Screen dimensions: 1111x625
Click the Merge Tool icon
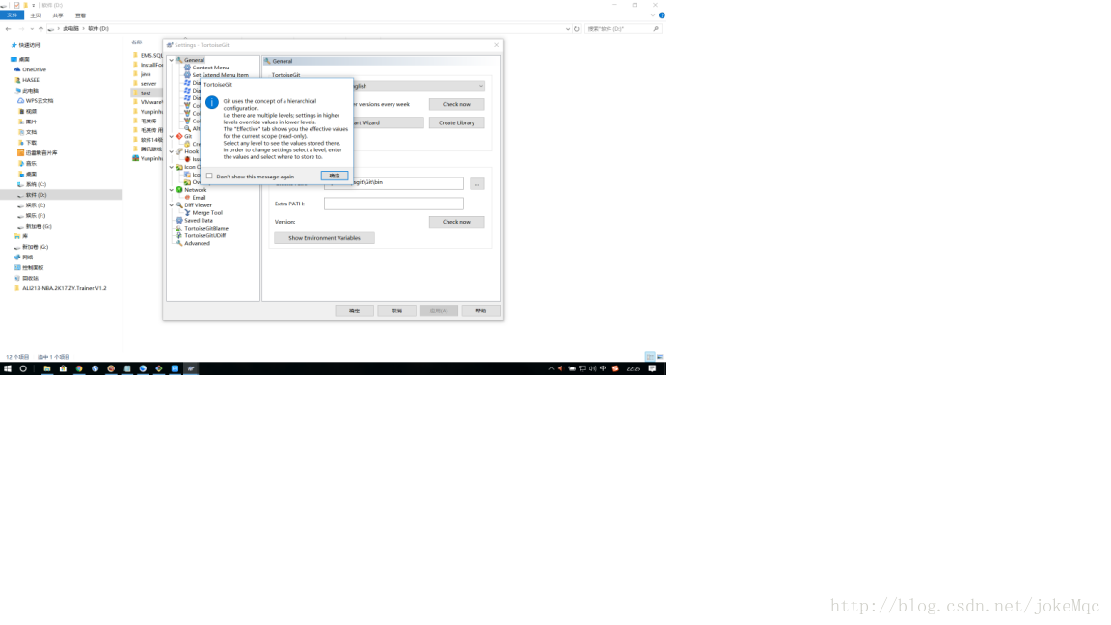point(187,212)
